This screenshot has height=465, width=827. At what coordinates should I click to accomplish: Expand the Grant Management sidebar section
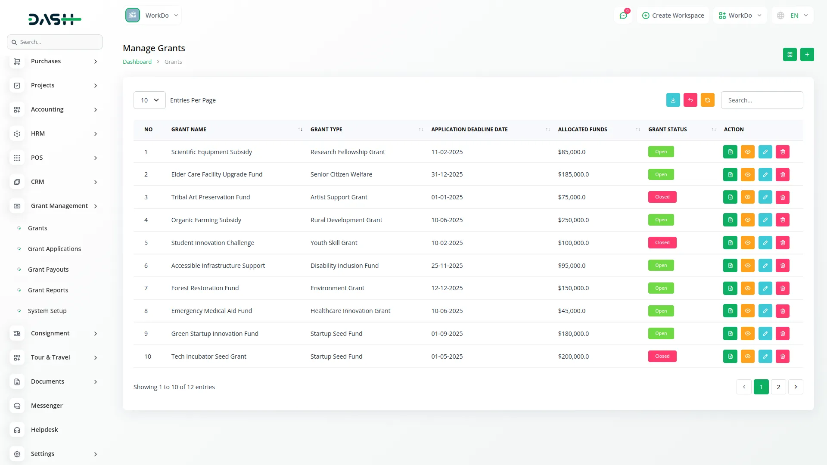[x=59, y=206]
